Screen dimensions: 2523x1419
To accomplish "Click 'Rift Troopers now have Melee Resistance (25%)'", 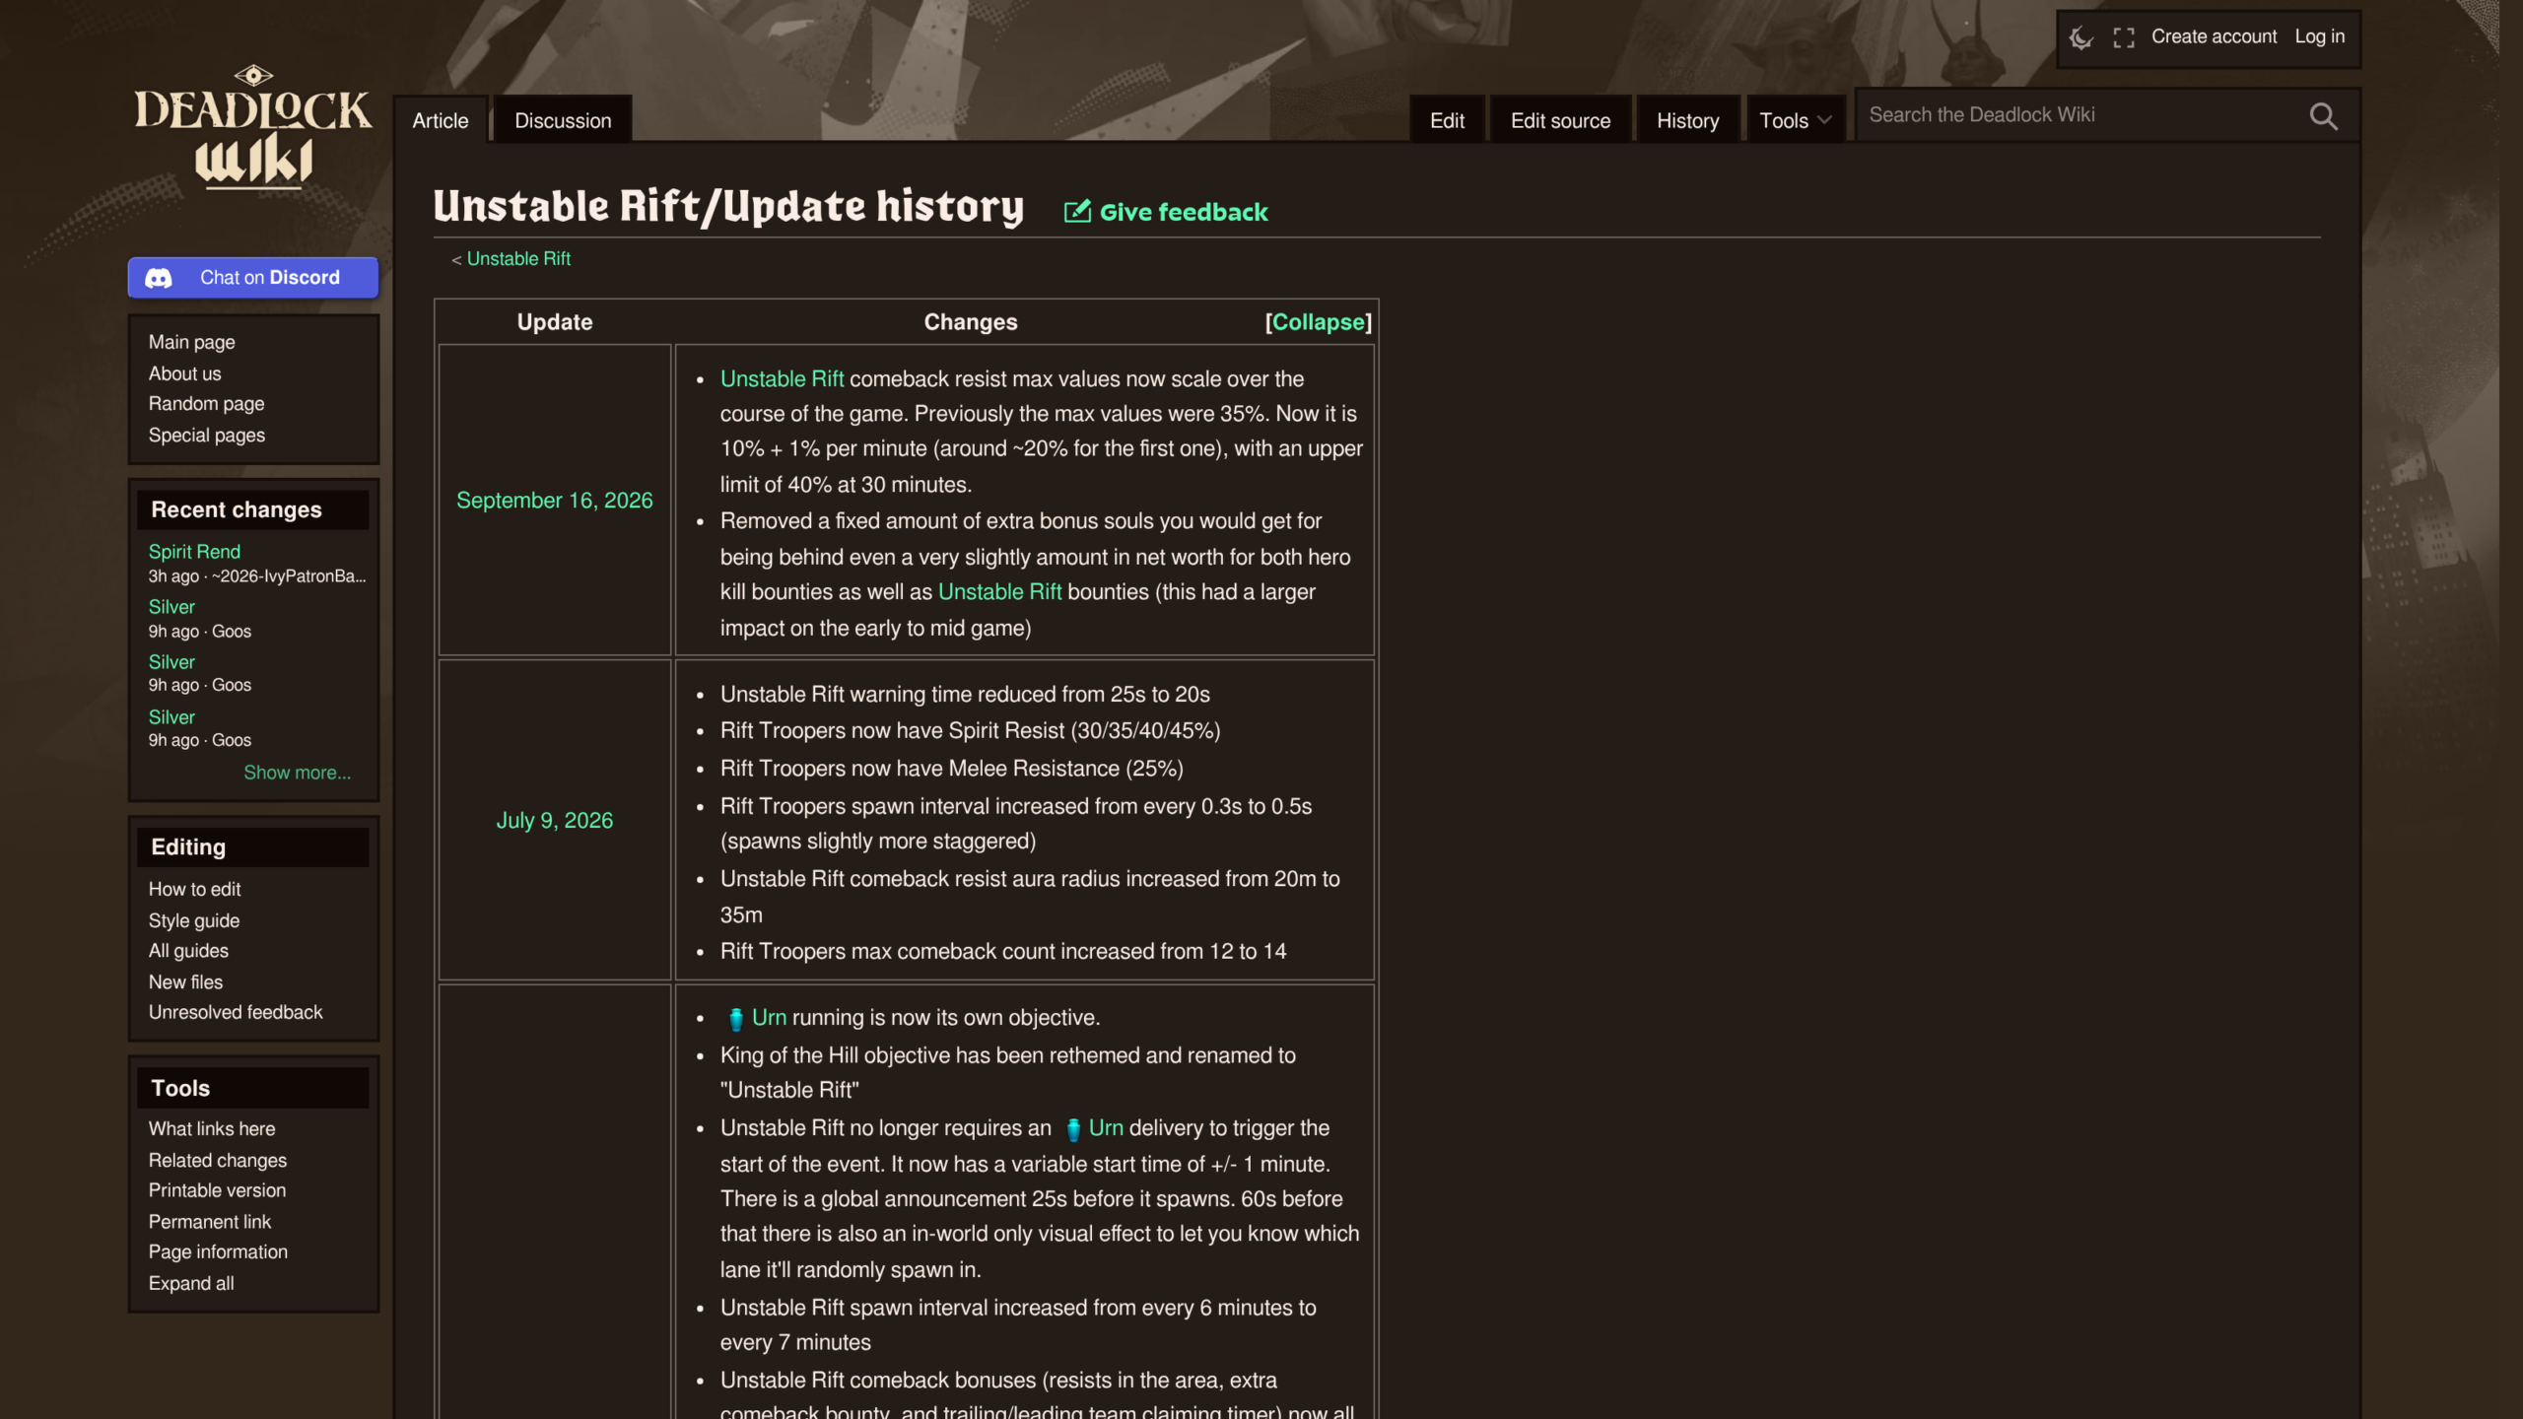I will 951,769.
